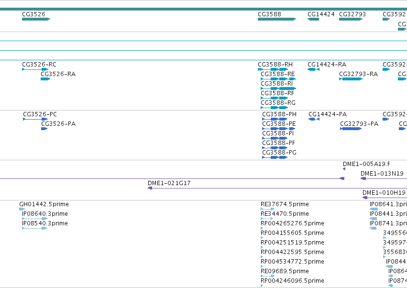Select the CG3588 gene name text
The width and height of the screenshot is (407, 288).
(269, 14)
